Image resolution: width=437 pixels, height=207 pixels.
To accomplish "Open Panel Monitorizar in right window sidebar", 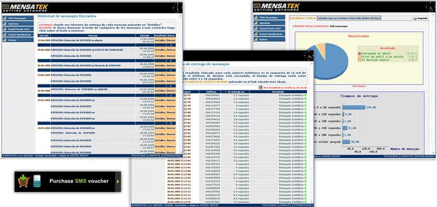I will point(269,34).
